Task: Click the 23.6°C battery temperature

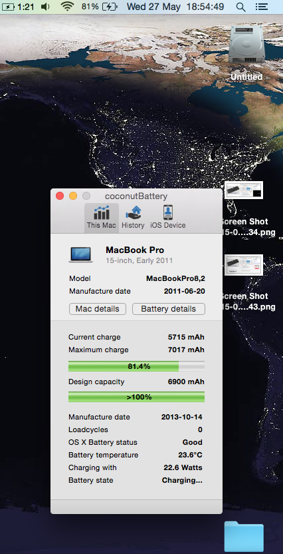Action: tap(190, 455)
